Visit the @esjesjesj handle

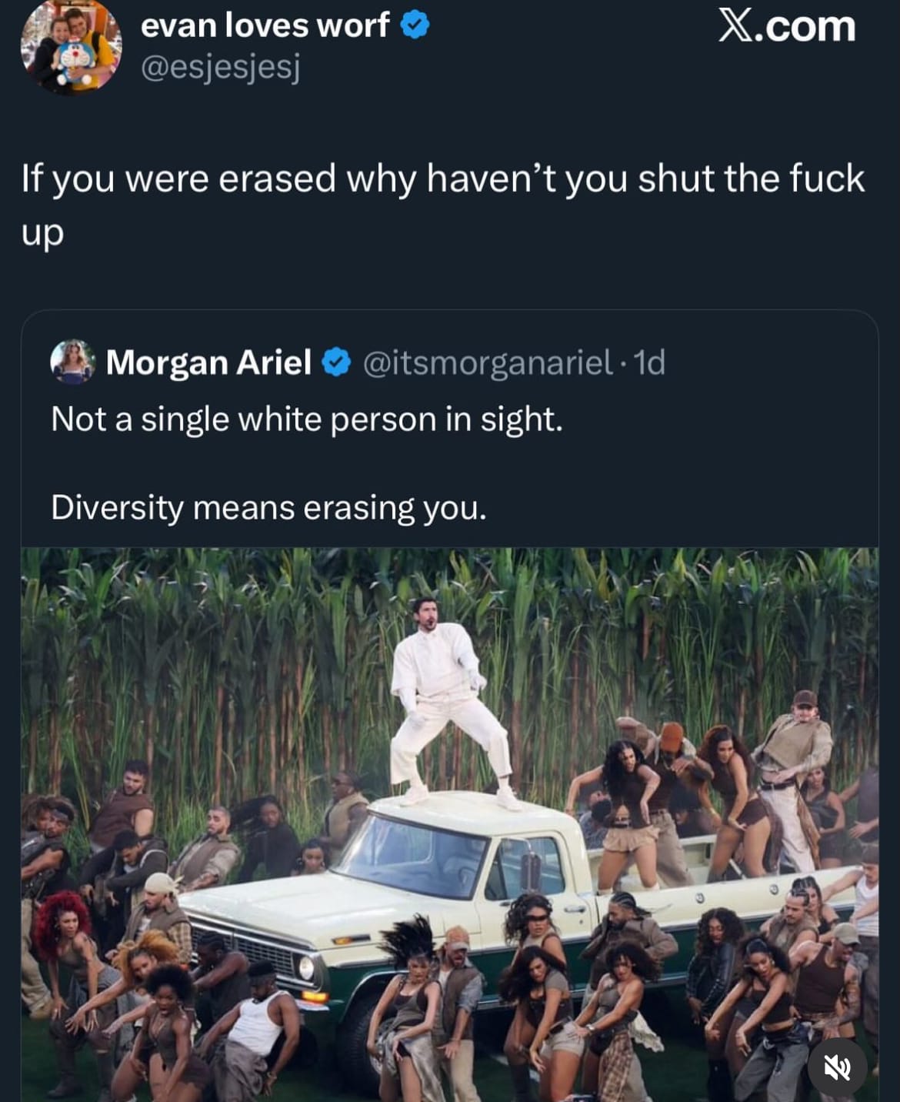click(220, 68)
